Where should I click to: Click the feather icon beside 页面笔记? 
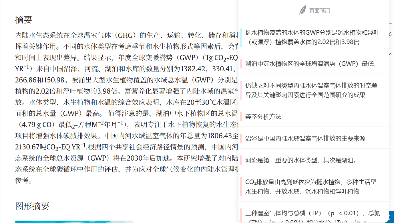[303, 11]
